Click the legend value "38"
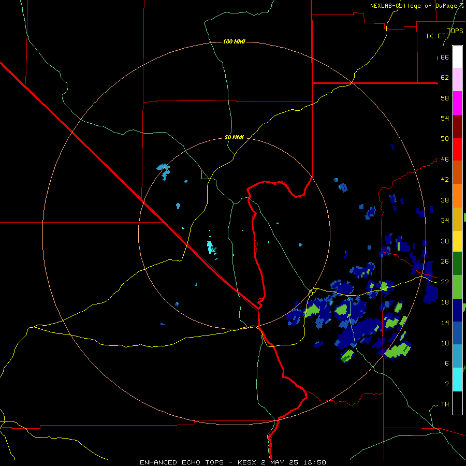This screenshot has height=466, width=466. coord(445,200)
